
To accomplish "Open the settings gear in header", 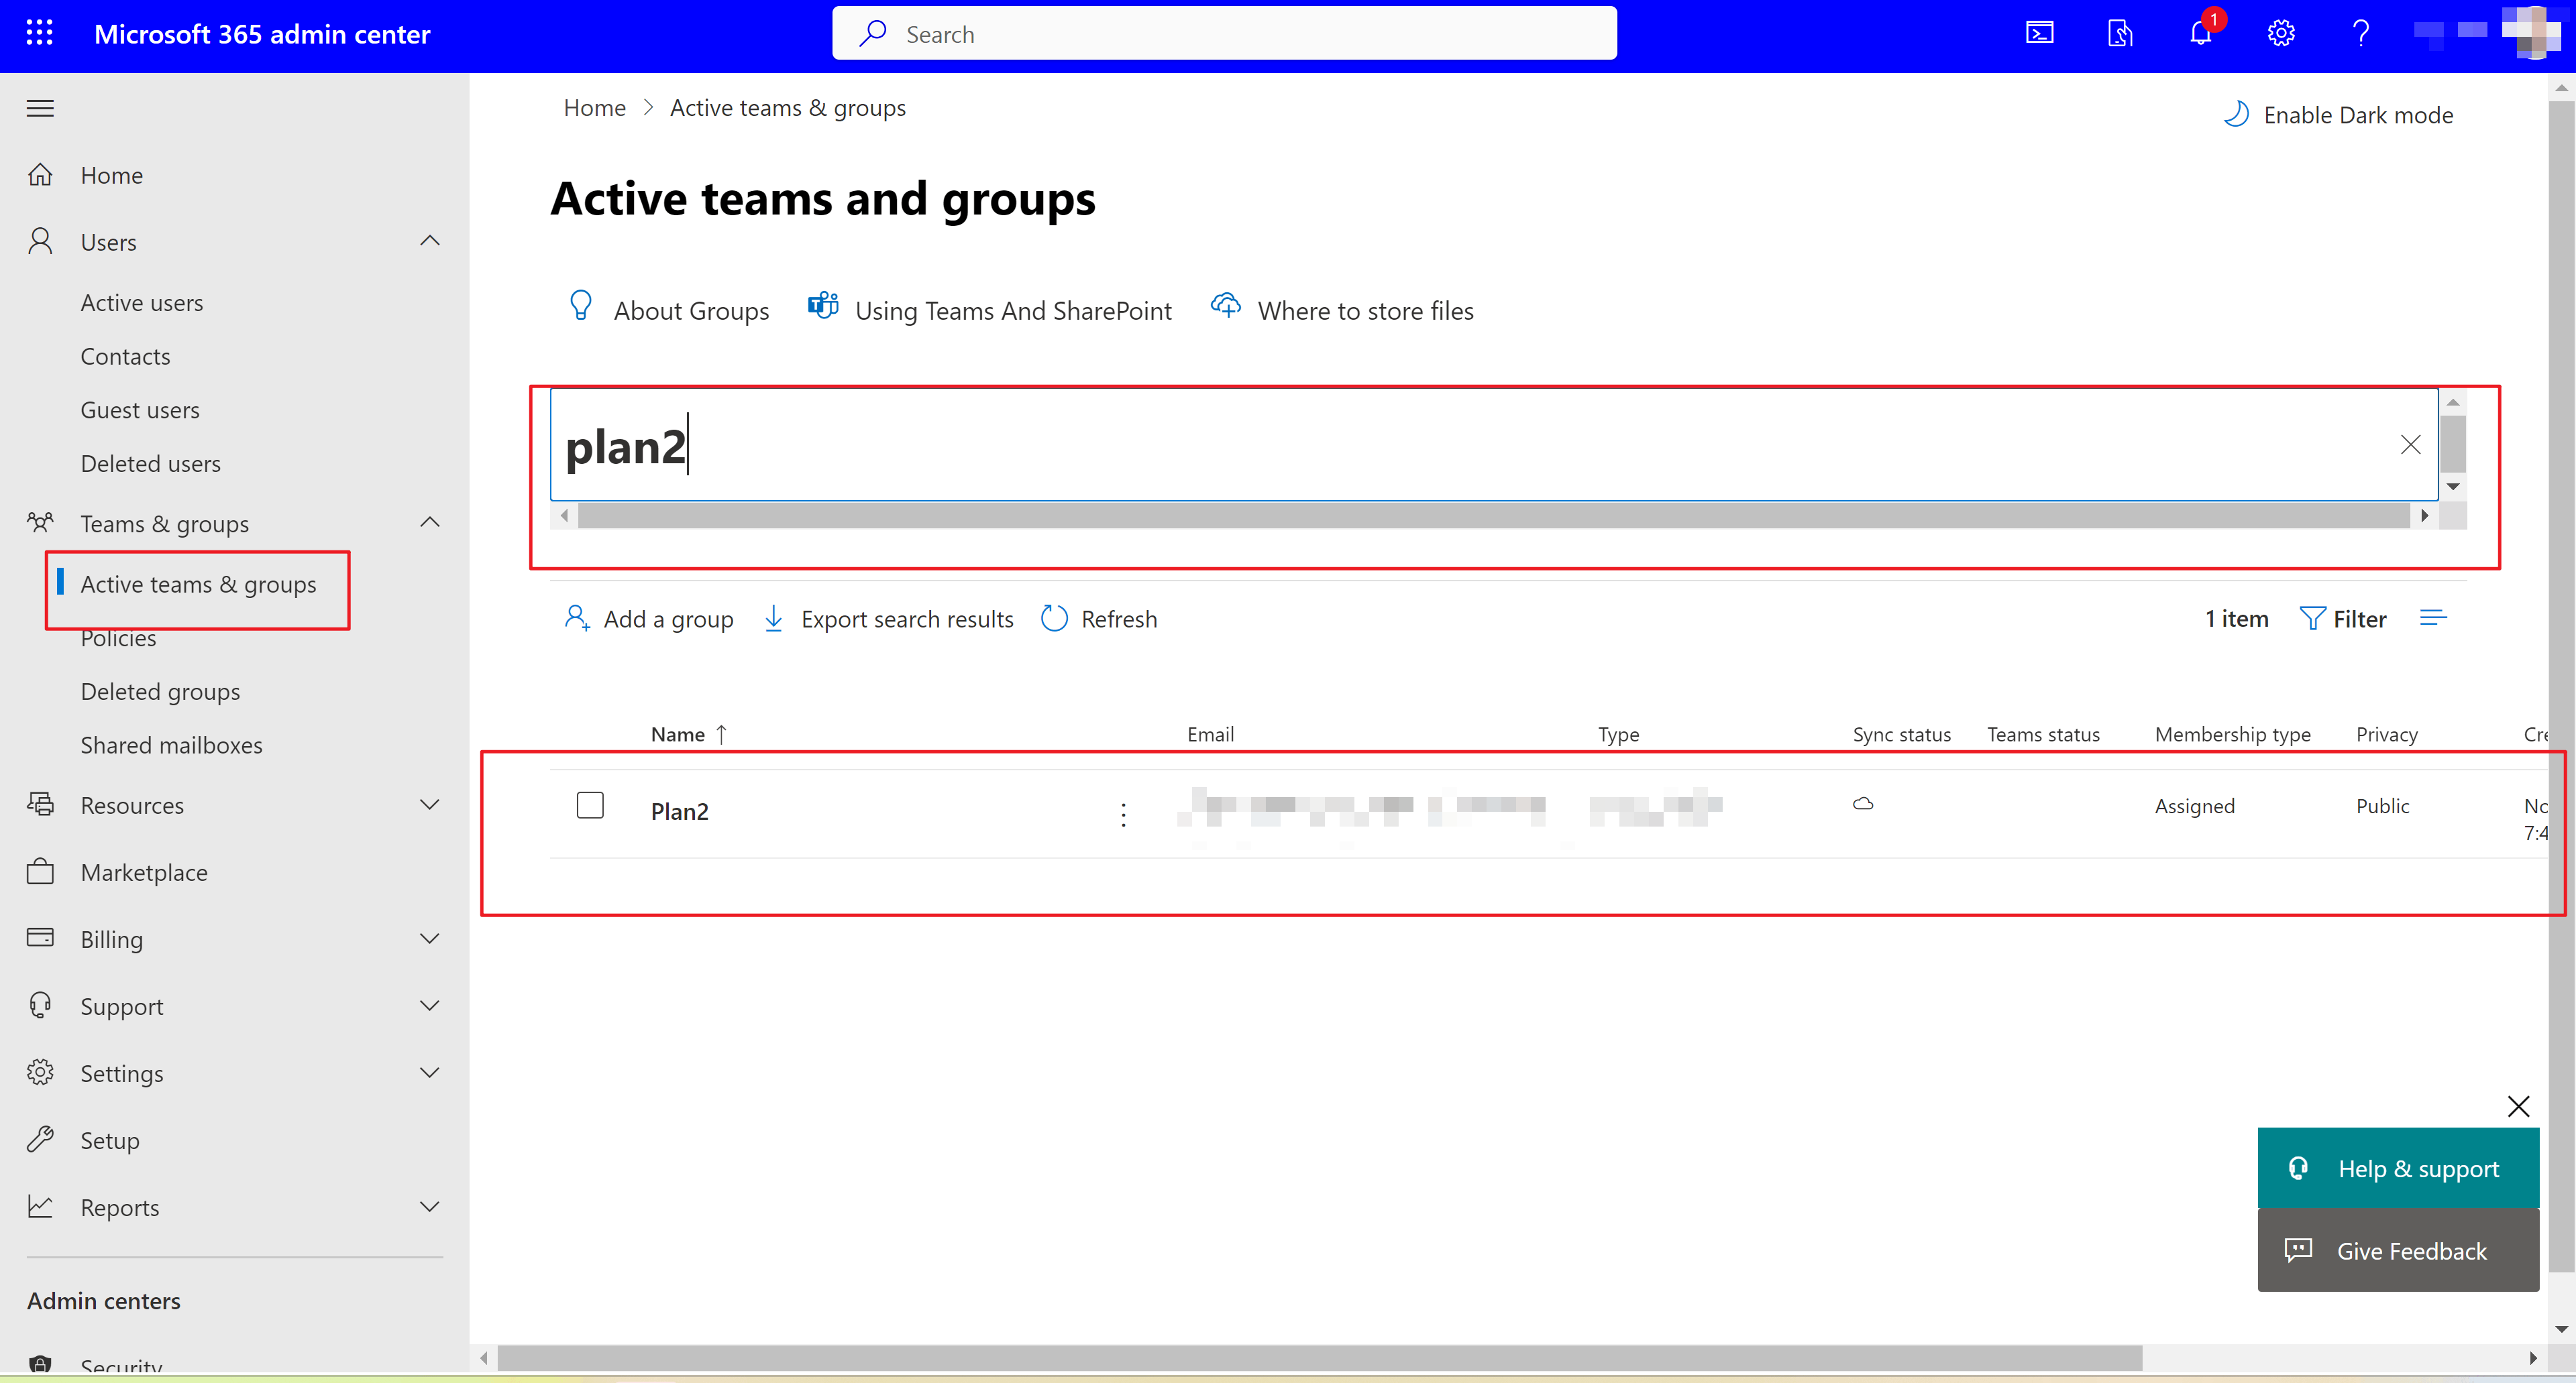I will click(x=2280, y=33).
